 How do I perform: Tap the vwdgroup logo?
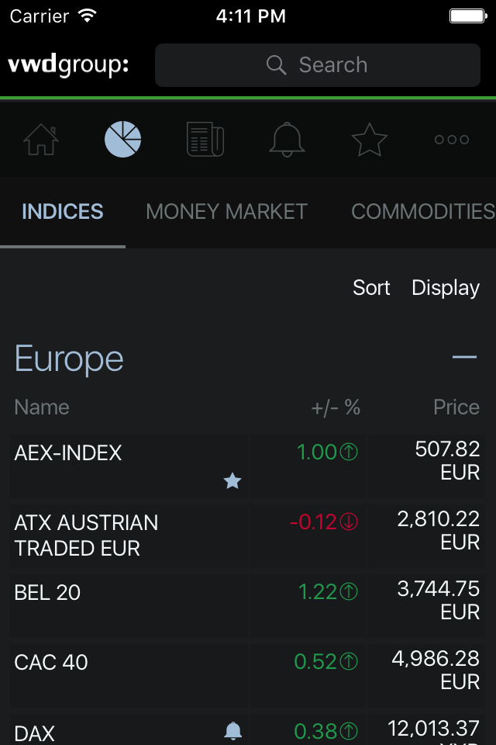tap(68, 65)
